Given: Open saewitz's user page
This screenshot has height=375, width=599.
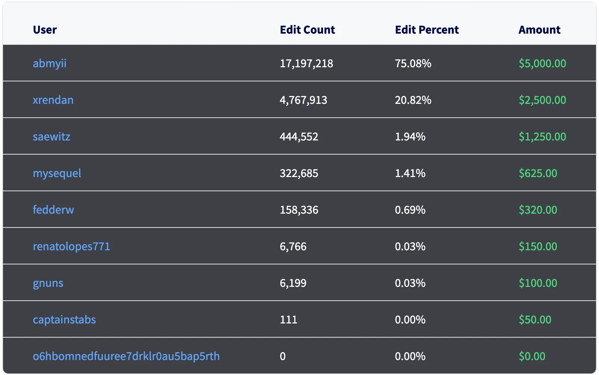Looking at the screenshot, I should click(52, 137).
